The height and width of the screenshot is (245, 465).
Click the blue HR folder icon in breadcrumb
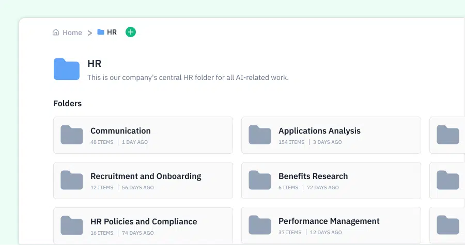[x=101, y=32]
